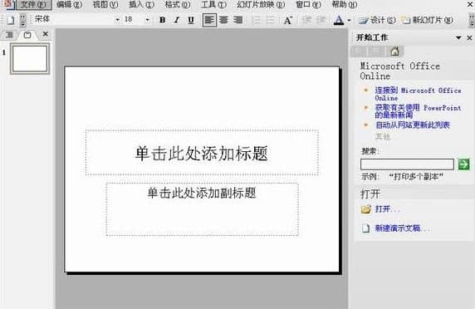Click the Increase Font Size icon

point(288,20)
